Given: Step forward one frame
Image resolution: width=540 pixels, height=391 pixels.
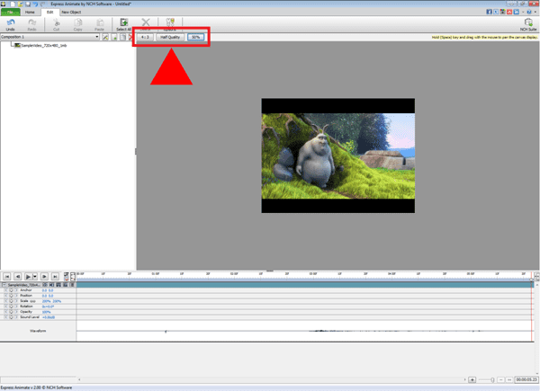Looking at the screenshot, I should pyautogui.click(x=44, y=277).
